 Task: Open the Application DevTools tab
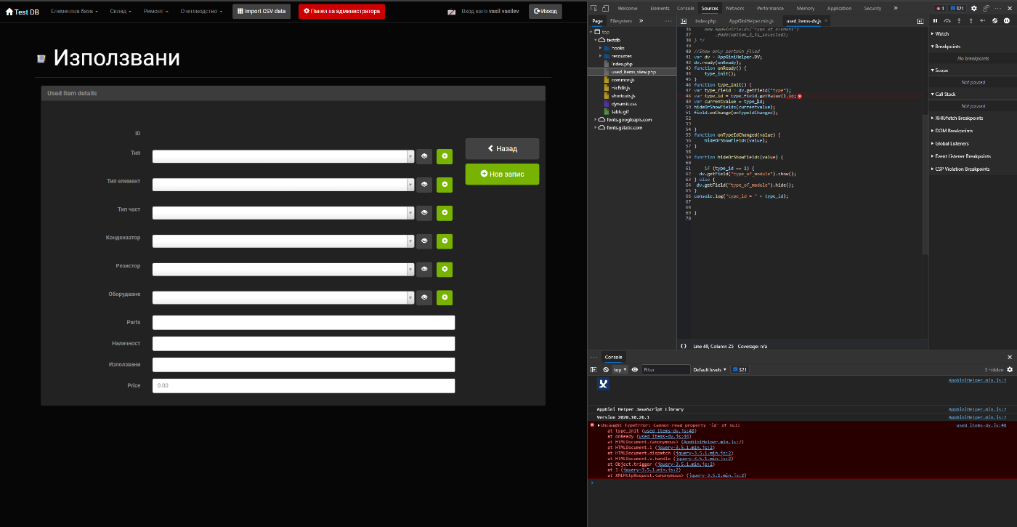(x=839, y=8)
